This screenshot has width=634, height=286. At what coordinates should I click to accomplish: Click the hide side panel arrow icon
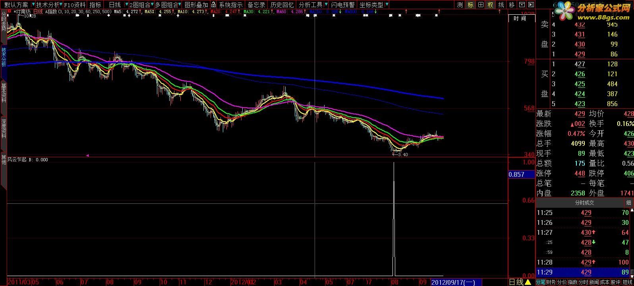point(531,5)
